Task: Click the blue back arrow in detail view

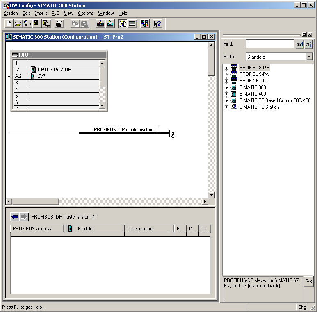Action: [15, 217]
